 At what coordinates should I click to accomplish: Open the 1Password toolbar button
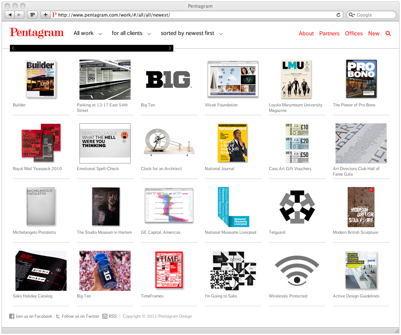pos(32,15)
